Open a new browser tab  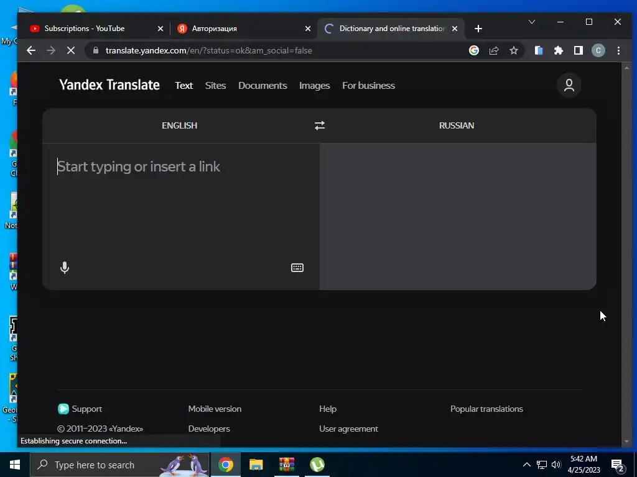(x=478, y=29)
